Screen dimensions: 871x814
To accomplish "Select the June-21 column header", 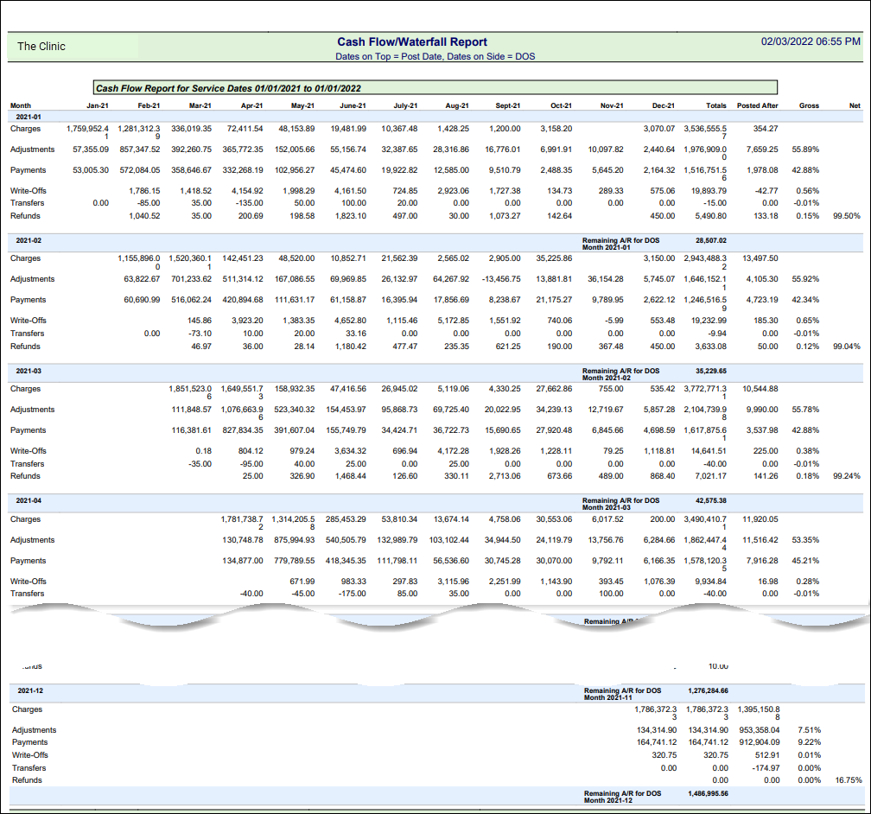I will click(x=353, y=105).
